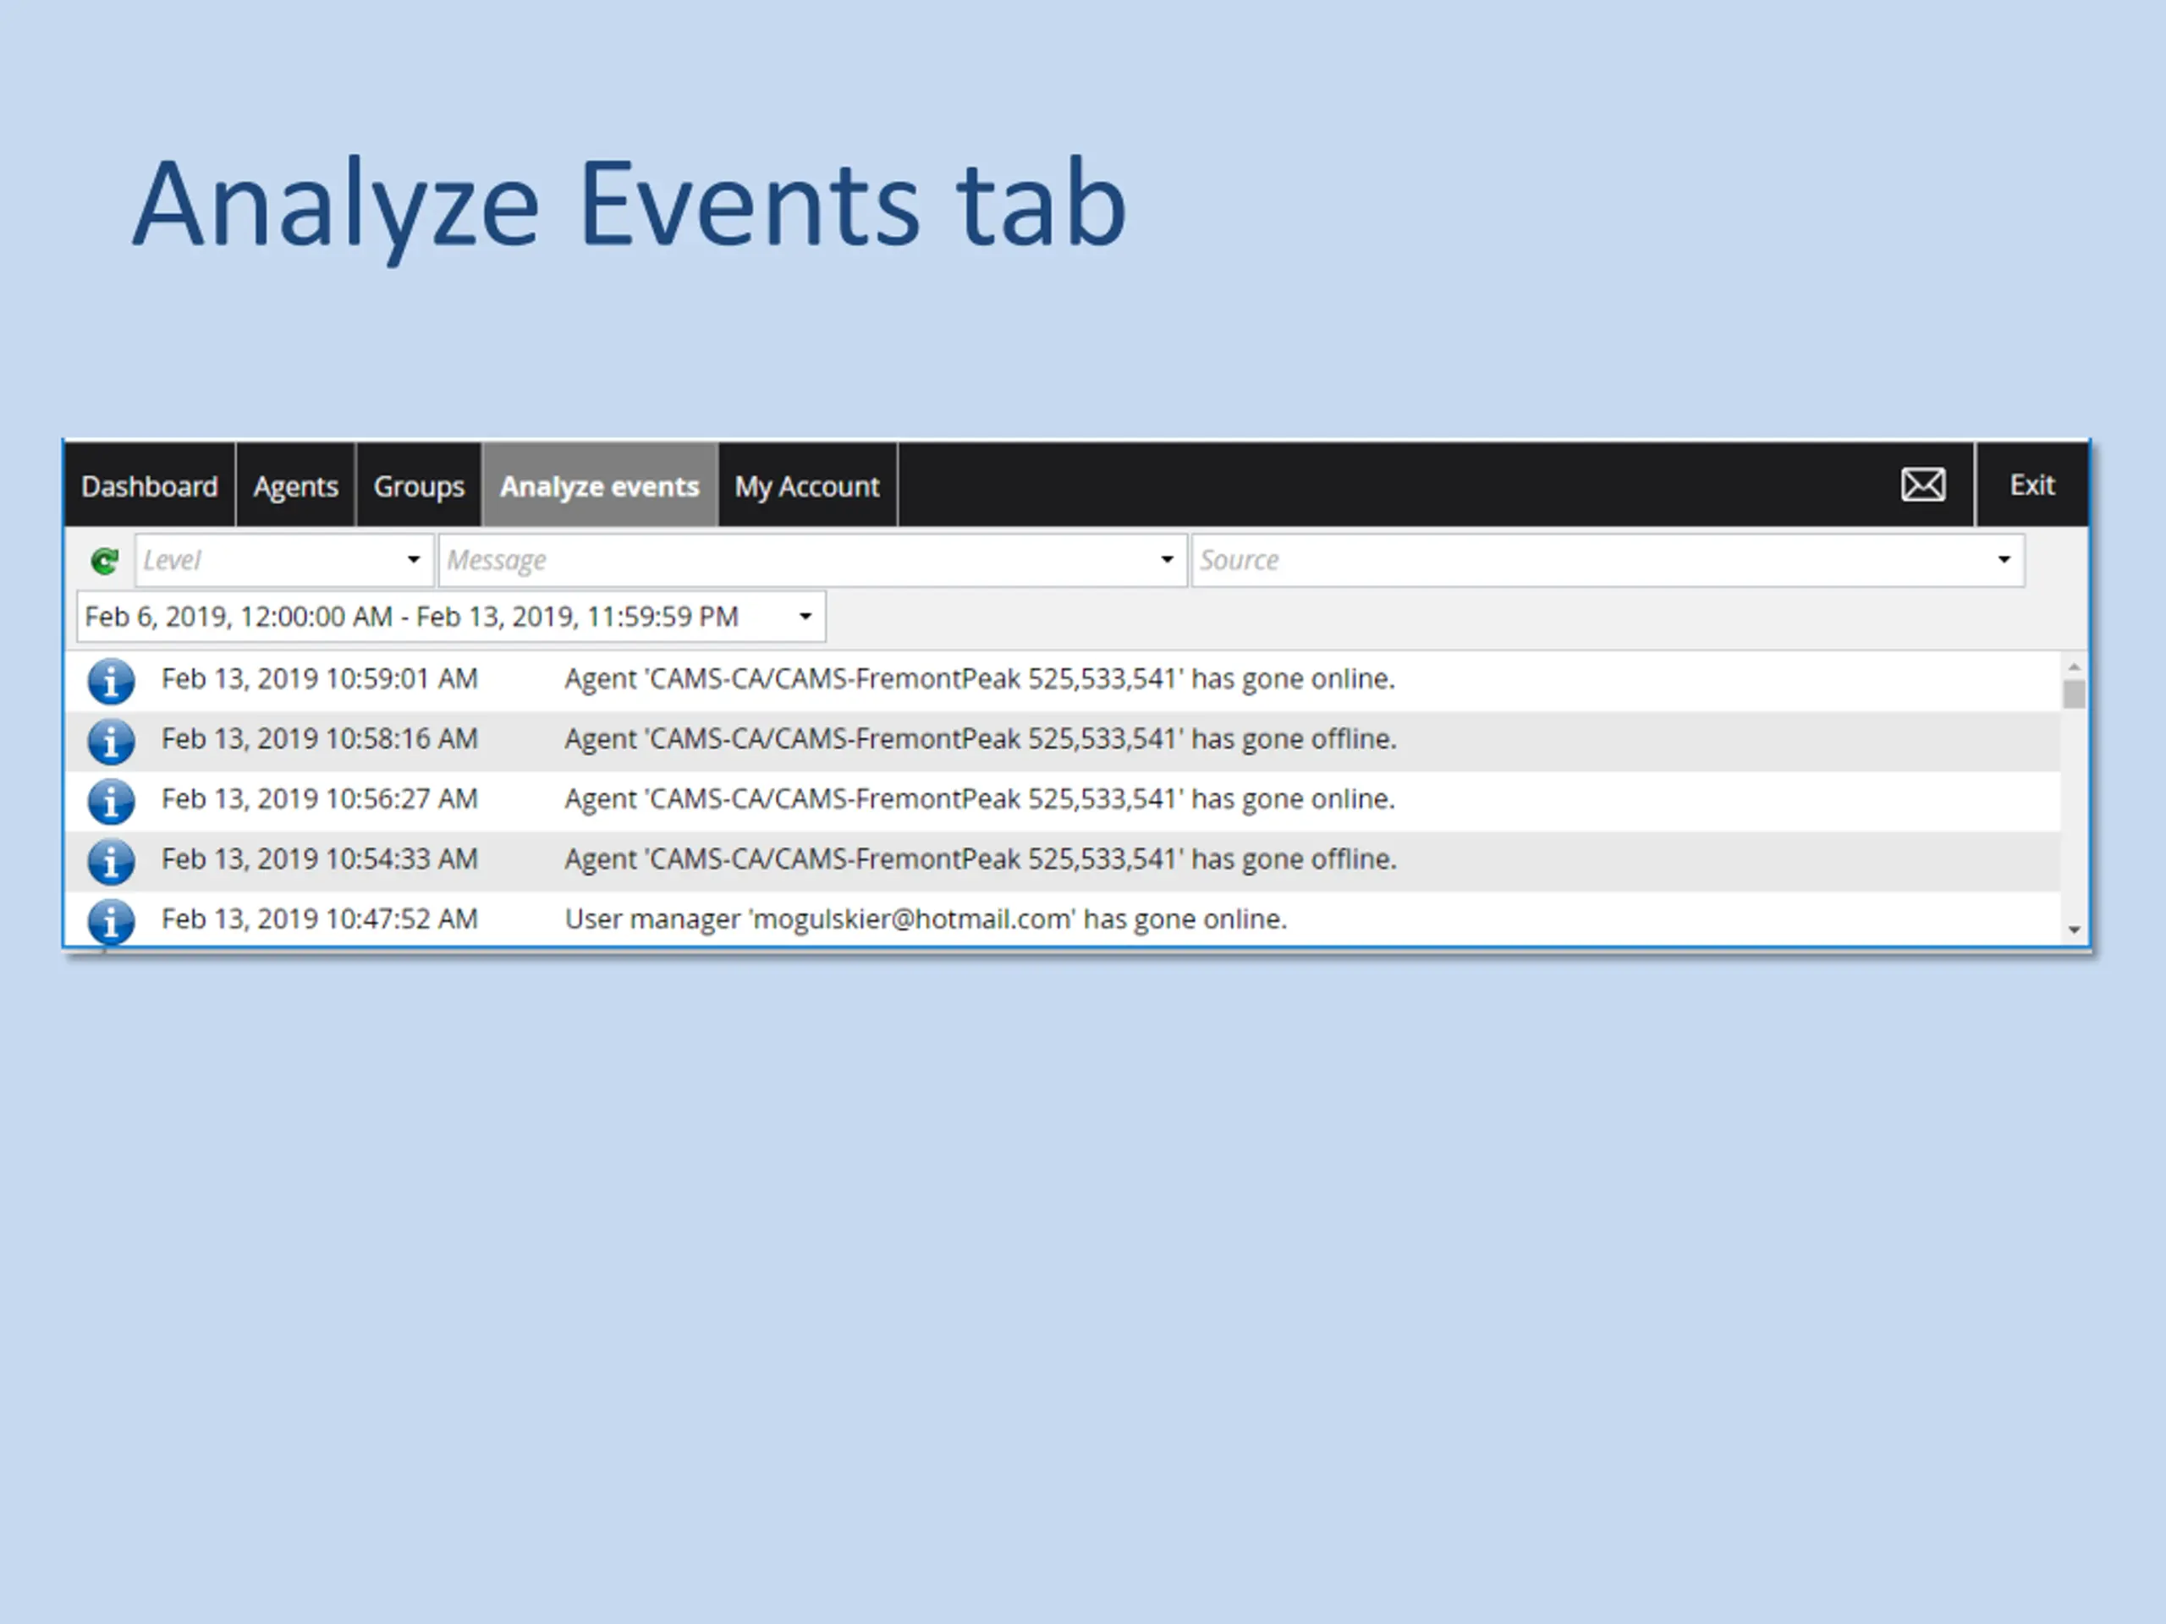Viewport: 2166px width, 1624px height.
Task: Click 10:58:16 message 'has gone offline'
Action: [980, 739]
